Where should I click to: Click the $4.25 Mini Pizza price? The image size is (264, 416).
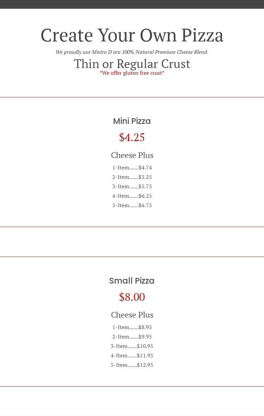click(132, 137)
